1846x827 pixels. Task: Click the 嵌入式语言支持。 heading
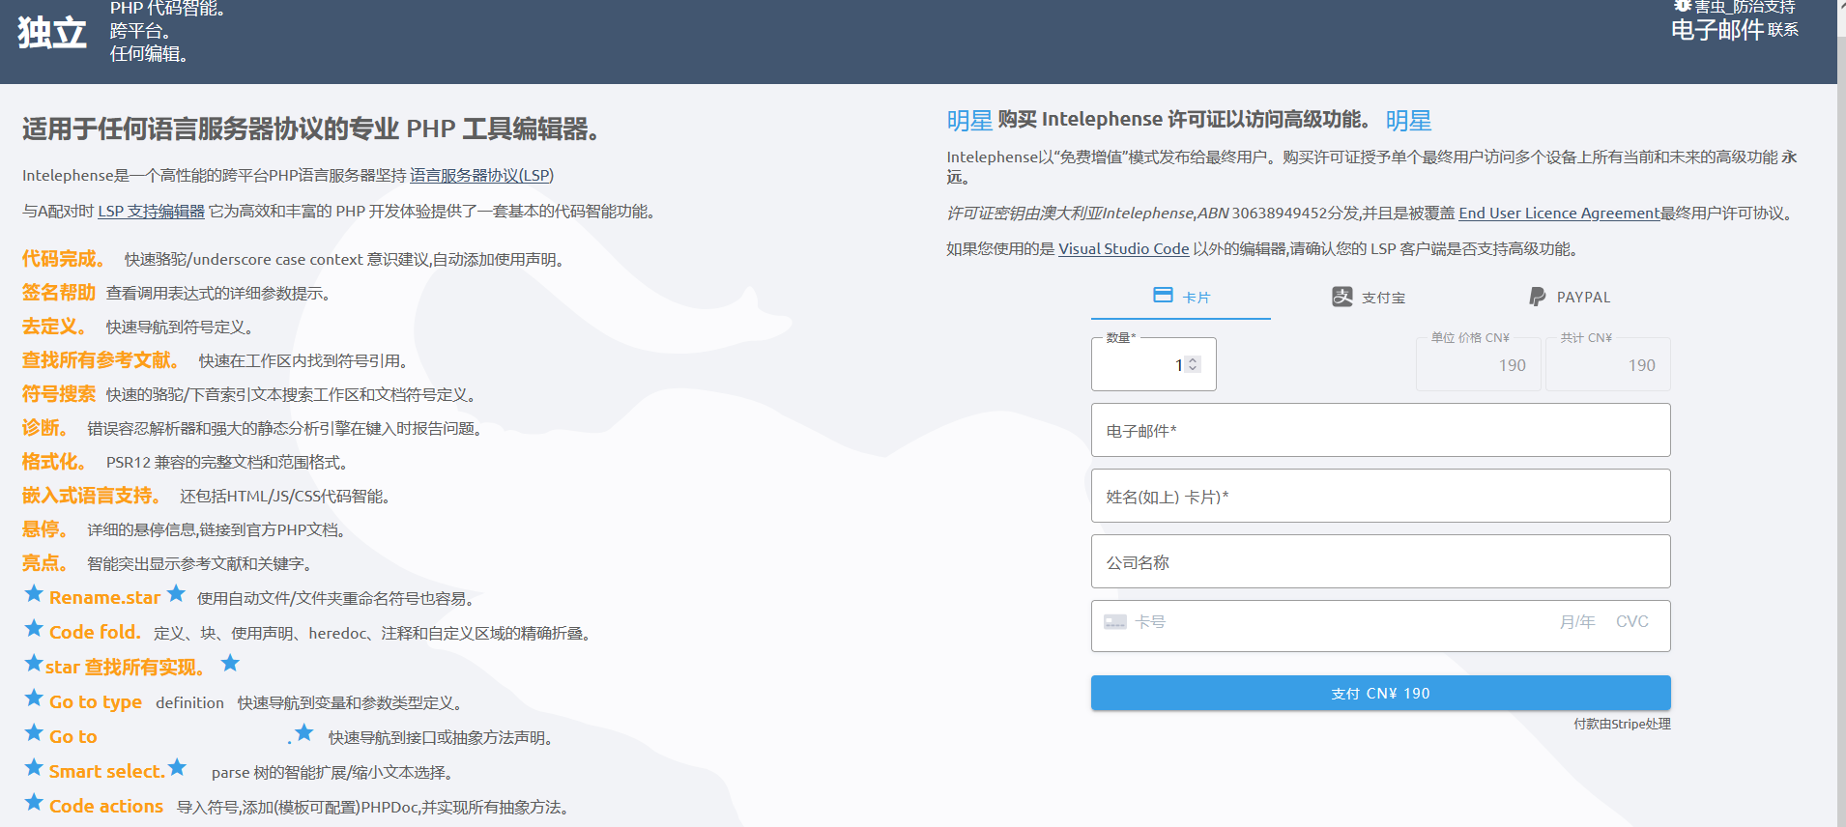pyautogui.click(x=91, y=496)
